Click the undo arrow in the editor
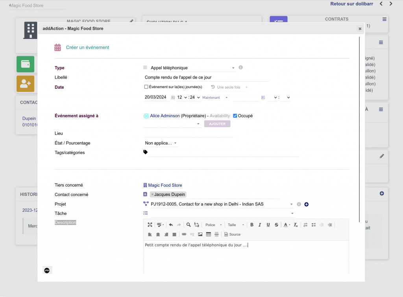Screen dimensions: 403x297 point(171,225)
